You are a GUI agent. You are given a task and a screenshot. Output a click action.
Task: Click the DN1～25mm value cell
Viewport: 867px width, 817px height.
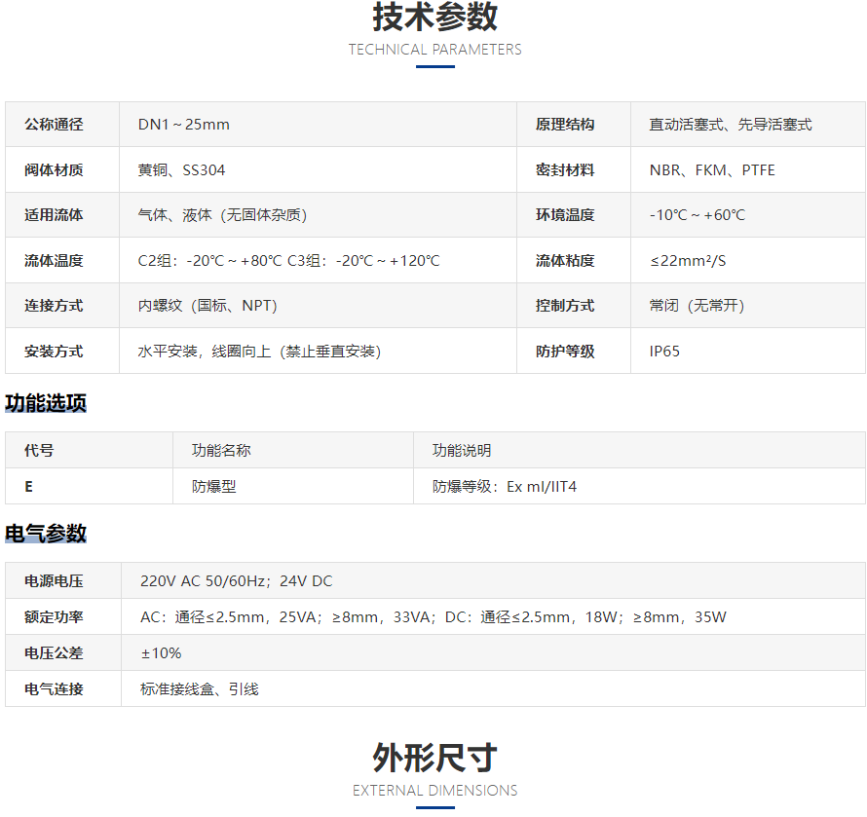coord(184,125)
